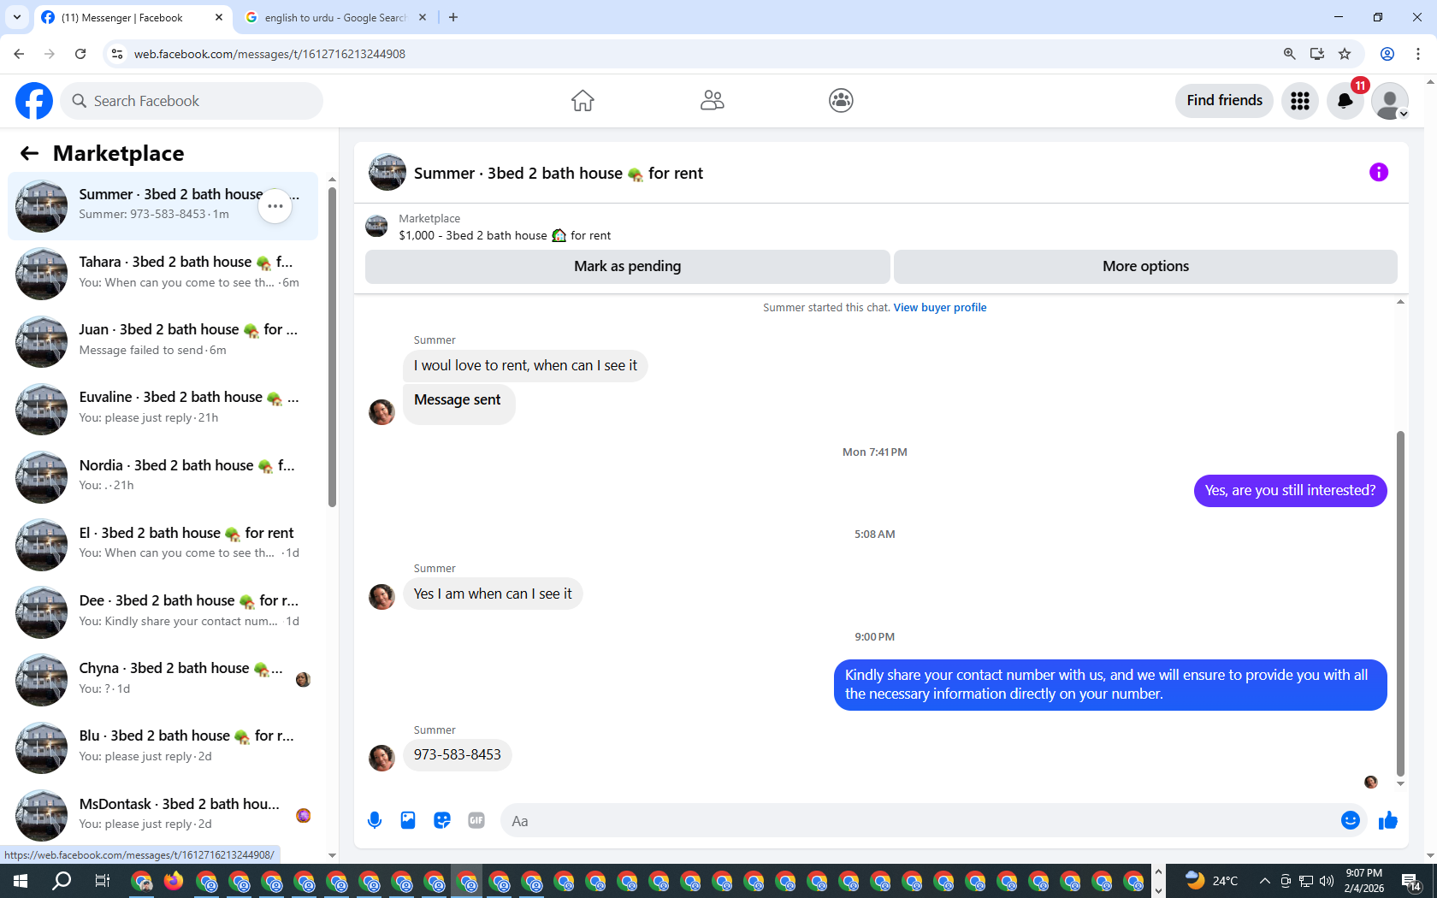This screenshot has height=898, width=1437.
Task: Choose a GIF icon in composer
Action: click(x=476, y=821)
